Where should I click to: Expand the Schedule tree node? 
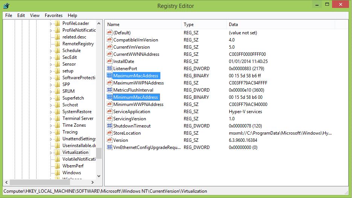(x=51, y=51)
